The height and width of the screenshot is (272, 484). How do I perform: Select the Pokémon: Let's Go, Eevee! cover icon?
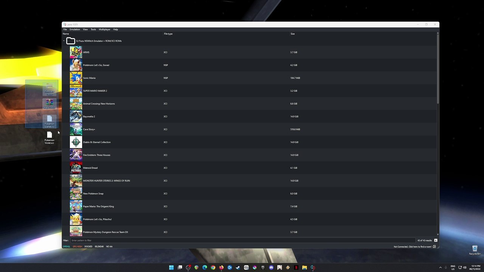pos(76,65)
